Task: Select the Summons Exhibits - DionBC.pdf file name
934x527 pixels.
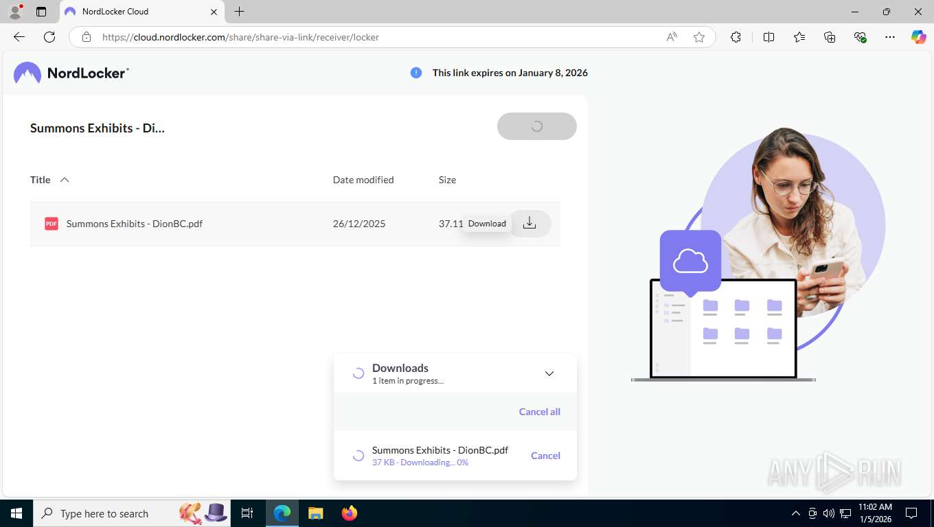Action: (135, 224)
